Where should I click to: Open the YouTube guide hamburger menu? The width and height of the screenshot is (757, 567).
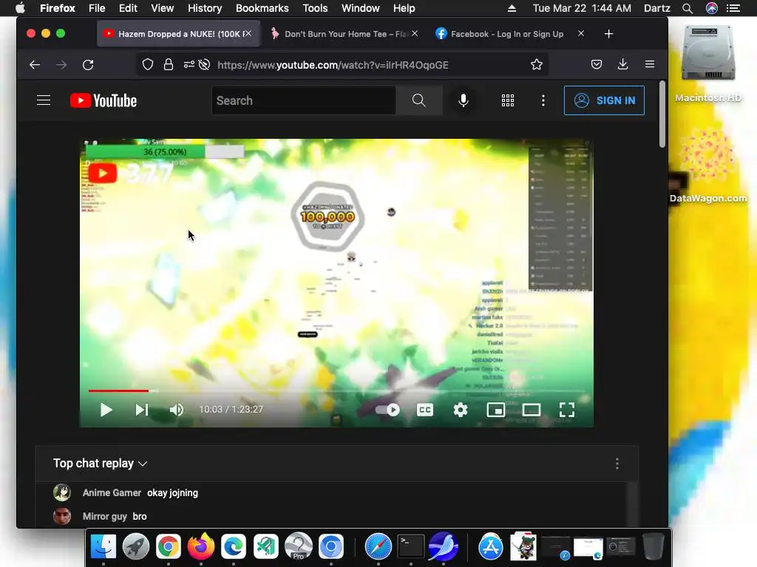(44, 100)
